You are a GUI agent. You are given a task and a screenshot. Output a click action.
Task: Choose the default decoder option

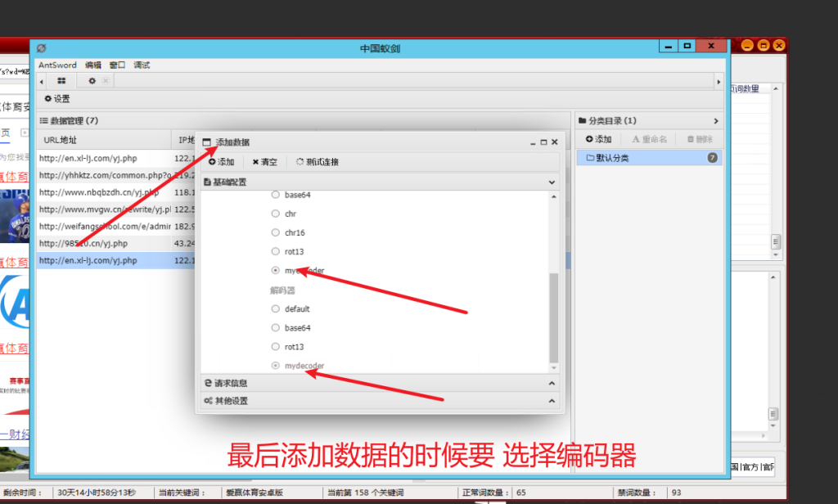pos(276,309)
